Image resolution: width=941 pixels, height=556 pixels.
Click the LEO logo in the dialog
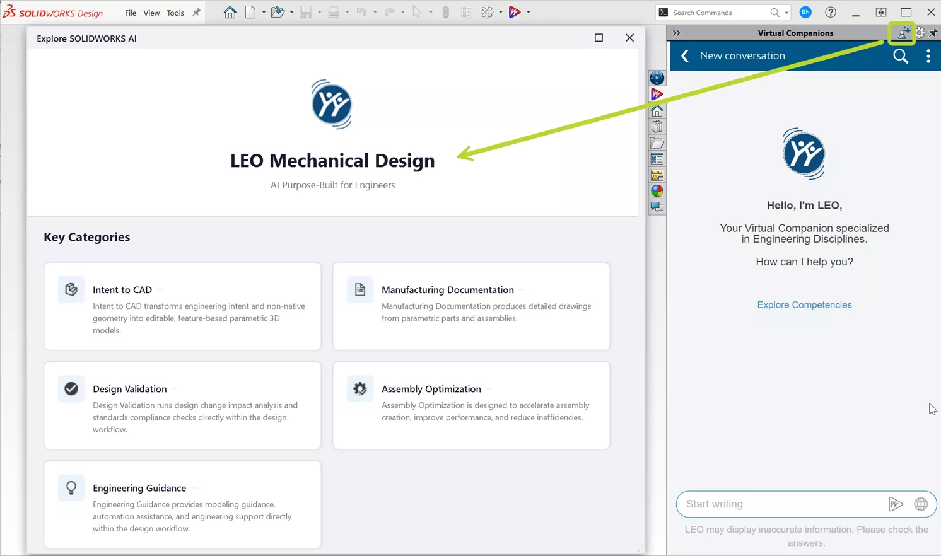click(332, 104)
